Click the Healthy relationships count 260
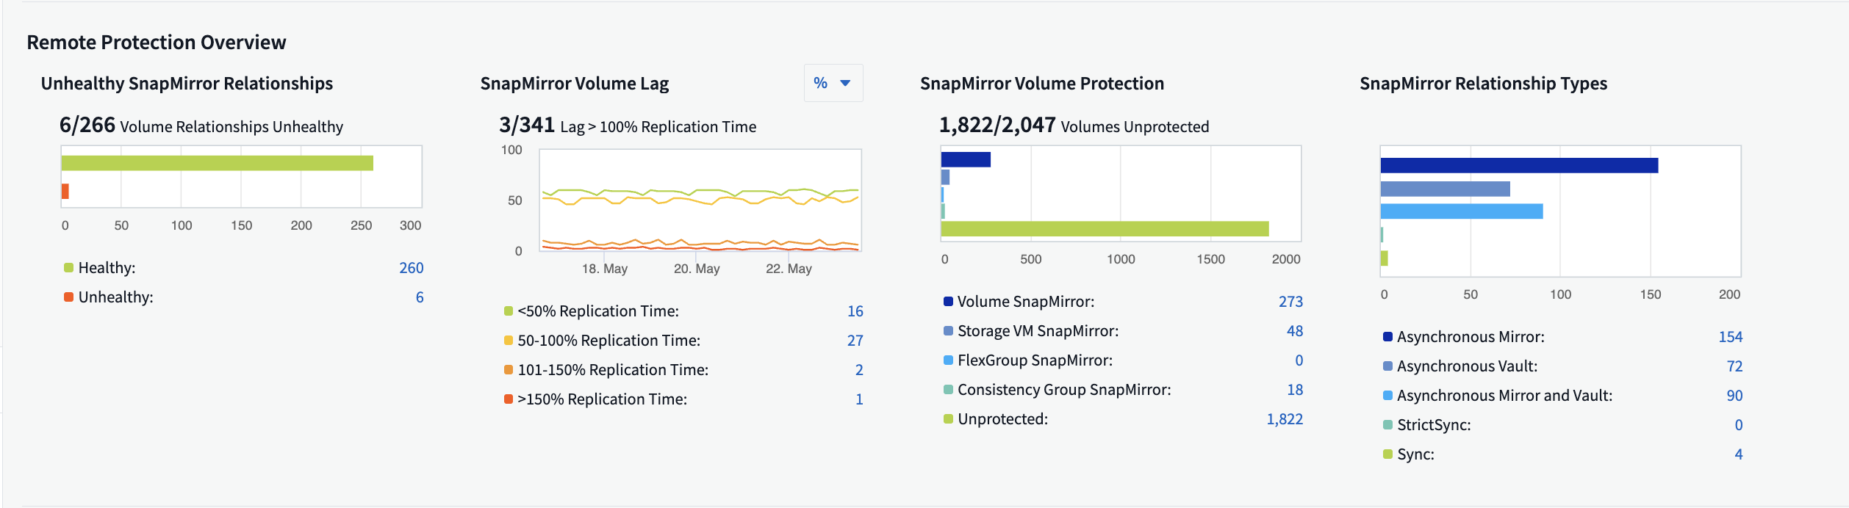The height and width of the screenshot is (508, 1849). pyautogui.click(x=411, y=268)
